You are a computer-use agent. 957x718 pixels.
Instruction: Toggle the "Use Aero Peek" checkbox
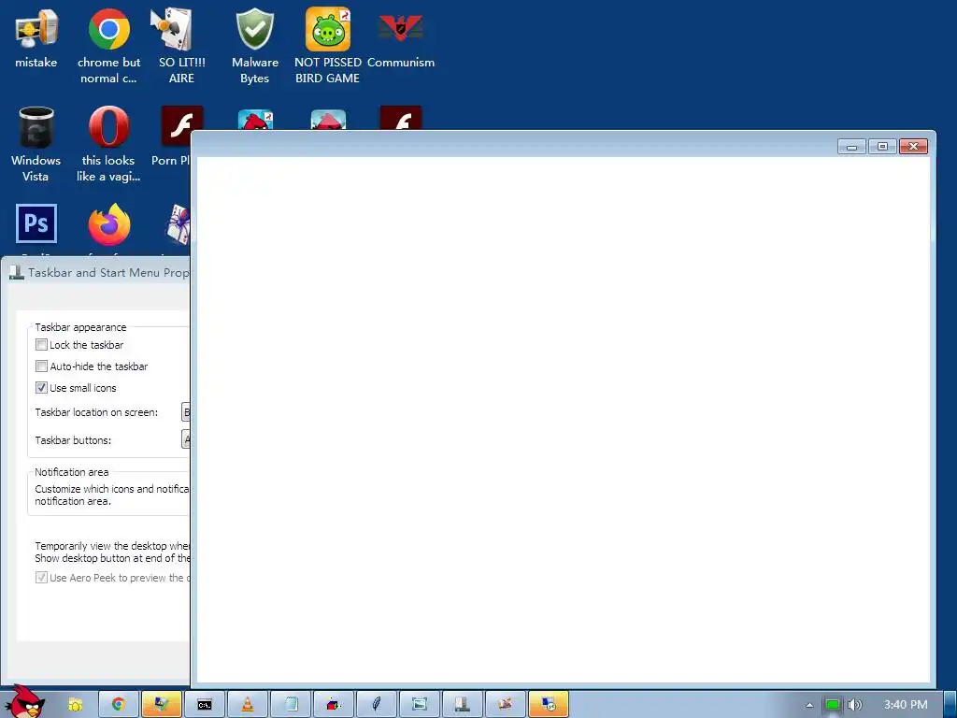click(x=41, y=578)
